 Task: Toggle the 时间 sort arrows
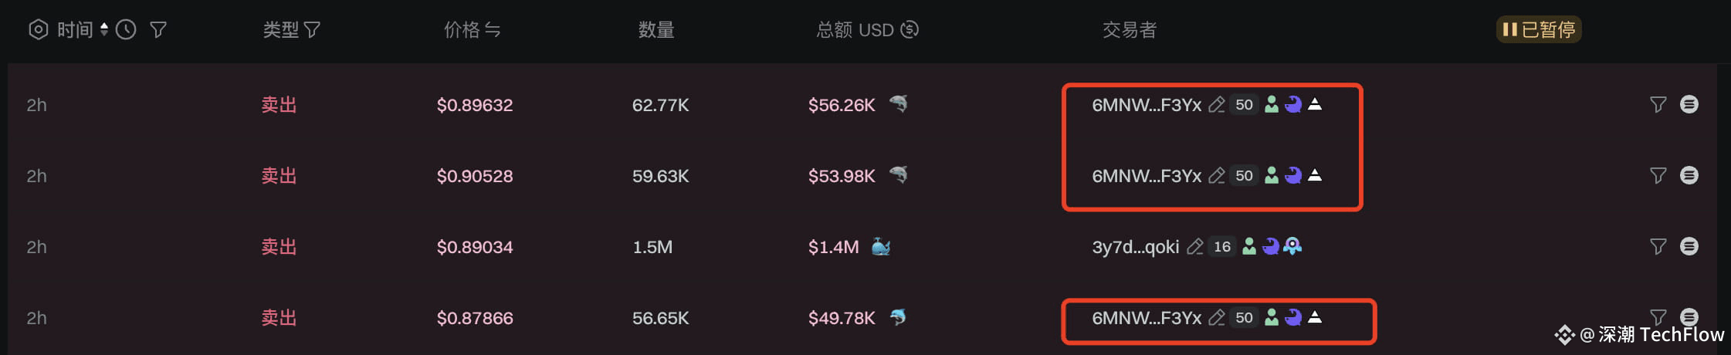pos(104,29)
